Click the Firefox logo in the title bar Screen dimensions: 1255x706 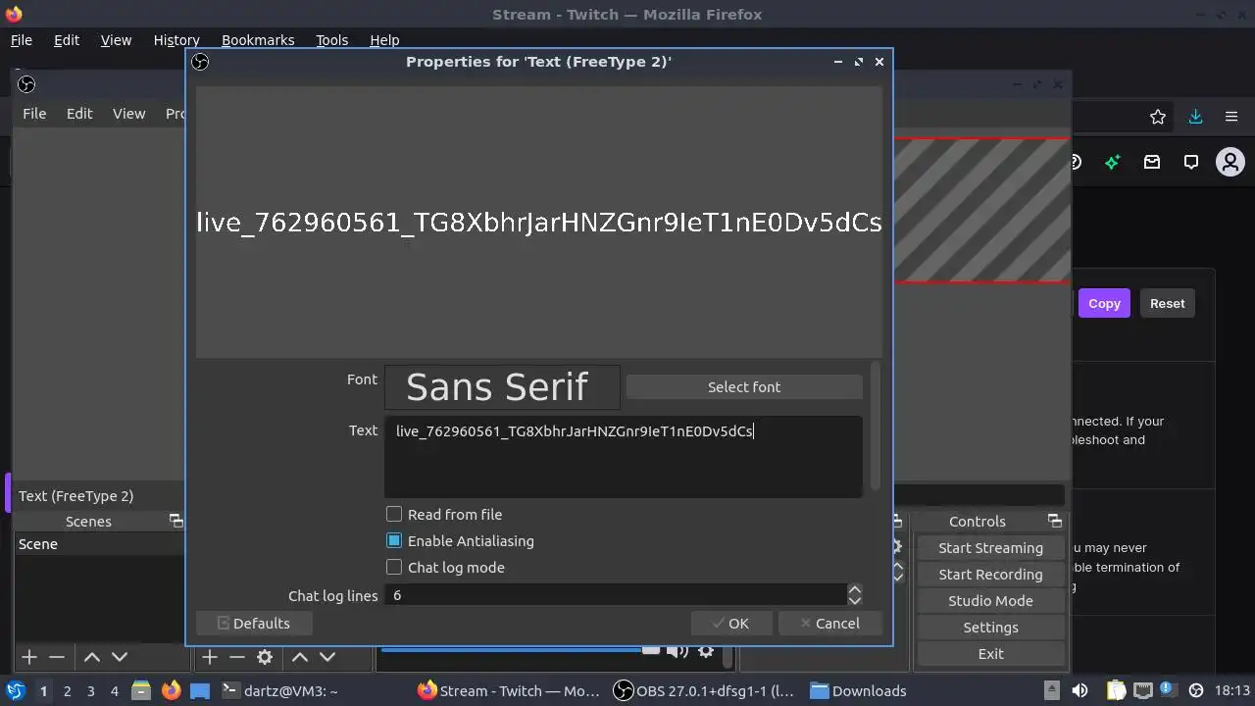coord(14,14)
